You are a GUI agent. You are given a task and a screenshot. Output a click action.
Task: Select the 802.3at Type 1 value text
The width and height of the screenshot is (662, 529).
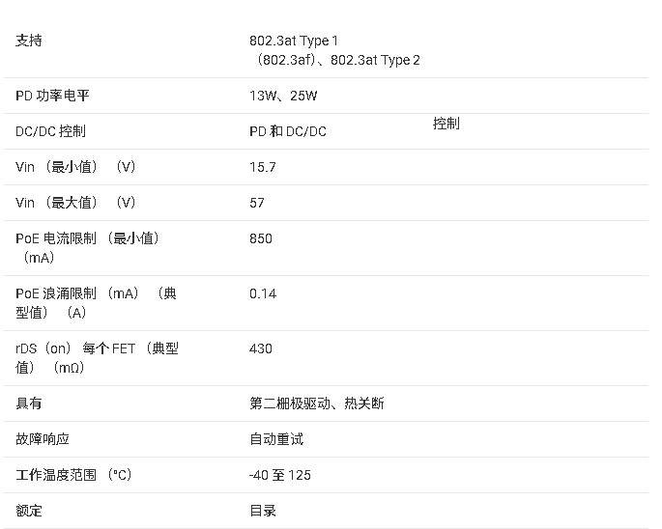pos(294,41)
